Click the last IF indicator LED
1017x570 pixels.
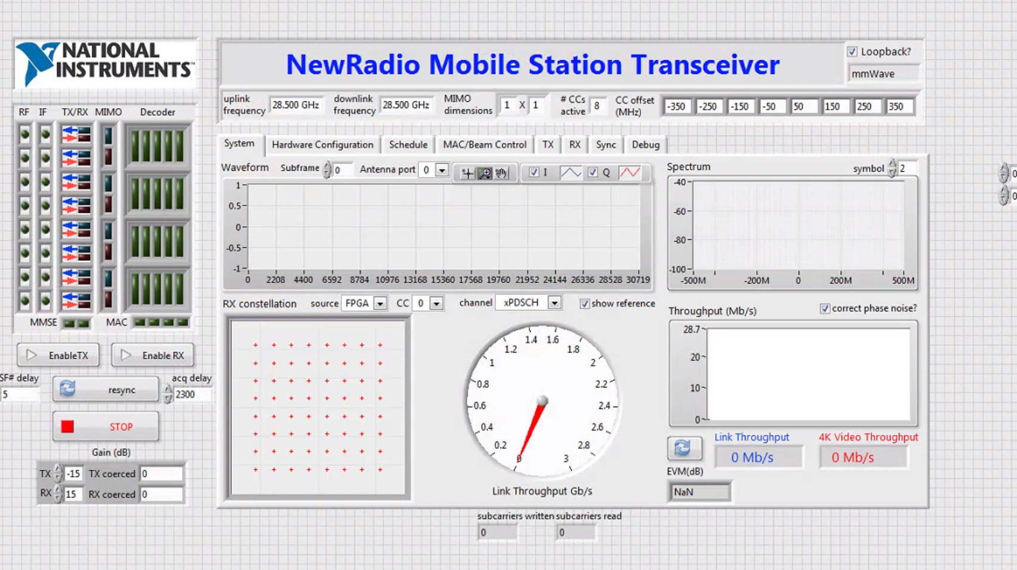tap(45, 300)
